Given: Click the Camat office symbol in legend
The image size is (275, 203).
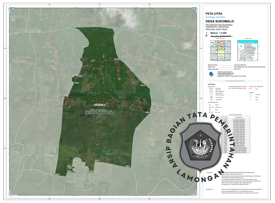Looking at the screenshot, I should (210, 110).
